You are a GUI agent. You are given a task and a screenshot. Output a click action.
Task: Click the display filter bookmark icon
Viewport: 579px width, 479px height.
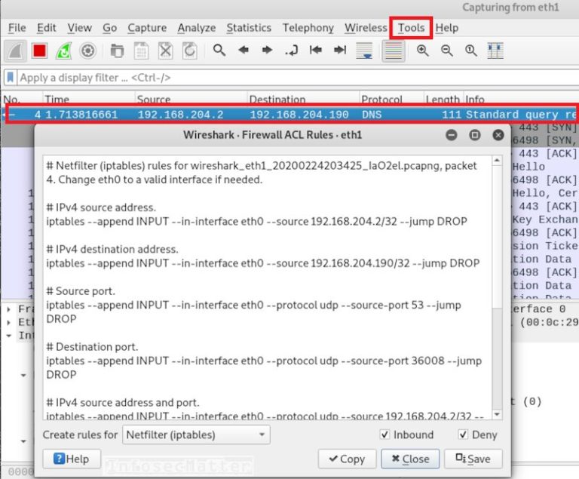tap(11, 78)
